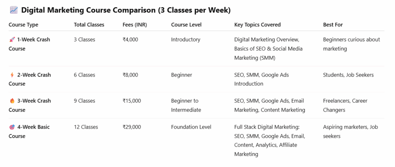Click the Course Type column header
Viewport: 395px width, 167px height.
coord(24,25)
